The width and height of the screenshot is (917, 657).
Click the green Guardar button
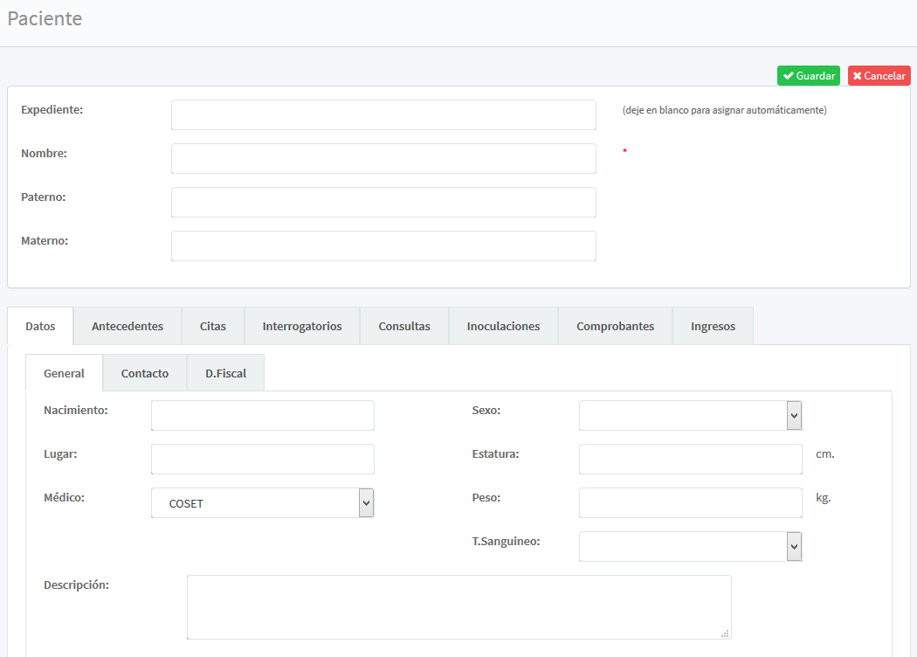pyautogui.click(x=808, y=76)
